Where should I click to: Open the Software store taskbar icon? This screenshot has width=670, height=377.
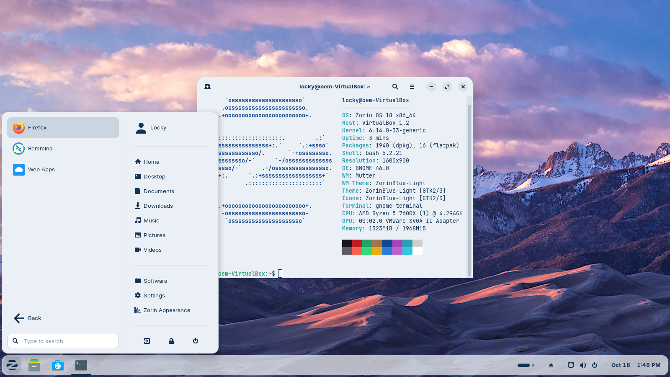click(58, 365)
